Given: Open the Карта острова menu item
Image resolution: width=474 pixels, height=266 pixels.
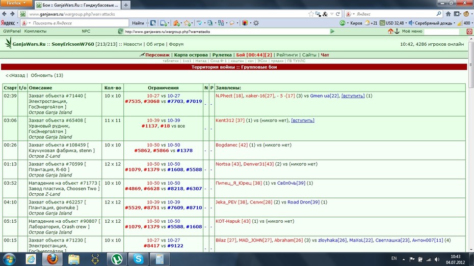Looking at the screenshot, I should coord(191,55).
